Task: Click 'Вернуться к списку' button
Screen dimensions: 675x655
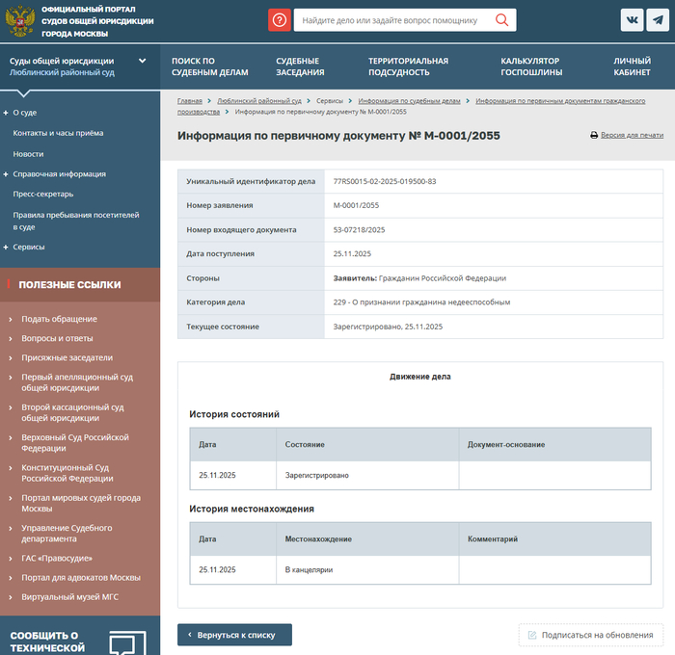Action: [234, 635]
